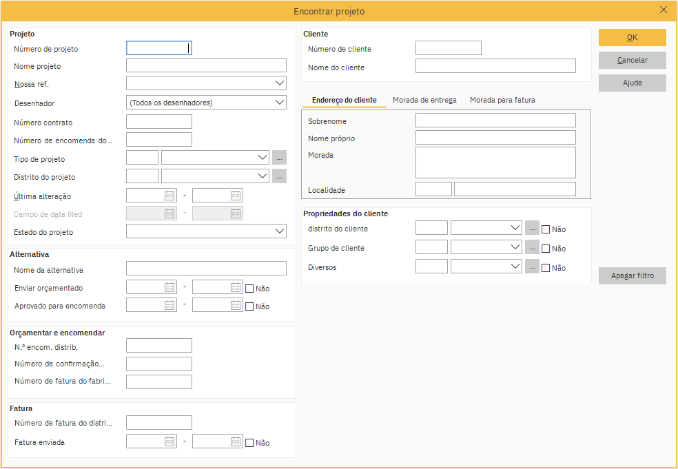678x469 pixels.
Task: Enable Não checkbox for distrito do cliente
Action: [x=546, y=229]
